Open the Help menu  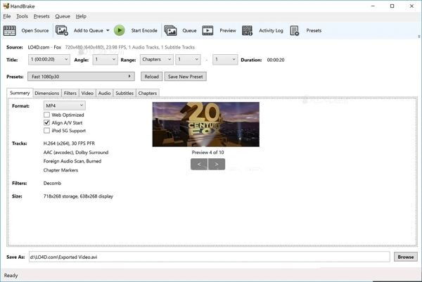tap(81, 16)
